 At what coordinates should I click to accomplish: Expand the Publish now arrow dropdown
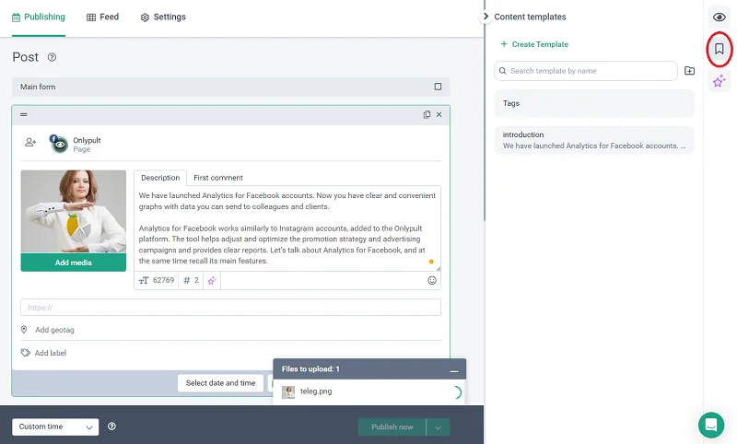[439, 426]
